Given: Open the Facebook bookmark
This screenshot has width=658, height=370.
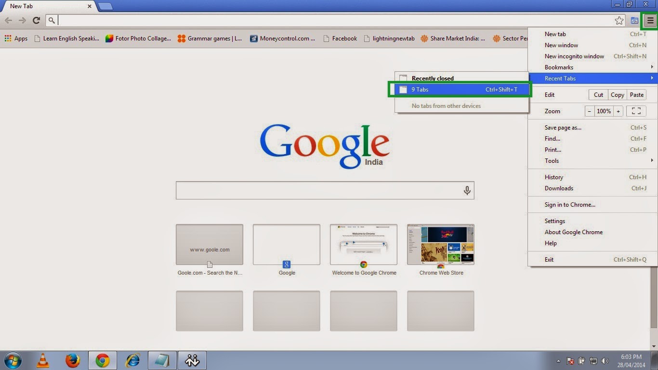Looking at the screenshot, I should pos(340,39).
